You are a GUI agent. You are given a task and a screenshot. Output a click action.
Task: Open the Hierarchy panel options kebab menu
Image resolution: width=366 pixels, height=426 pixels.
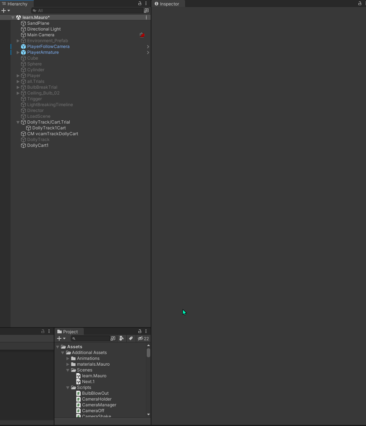pyautogui.click(x=146, y=4)
